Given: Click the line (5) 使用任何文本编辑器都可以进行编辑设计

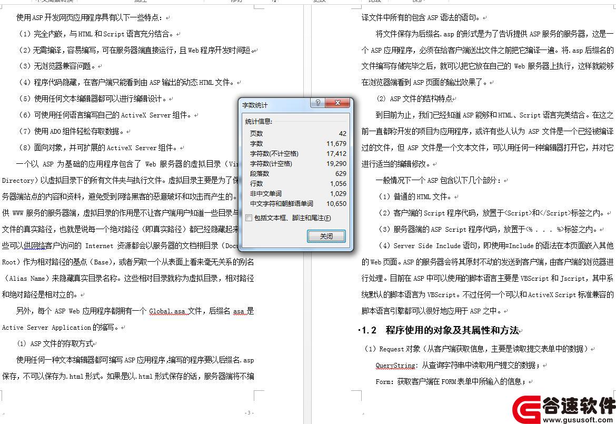Looking at the screenshot, I should point(95,98).
